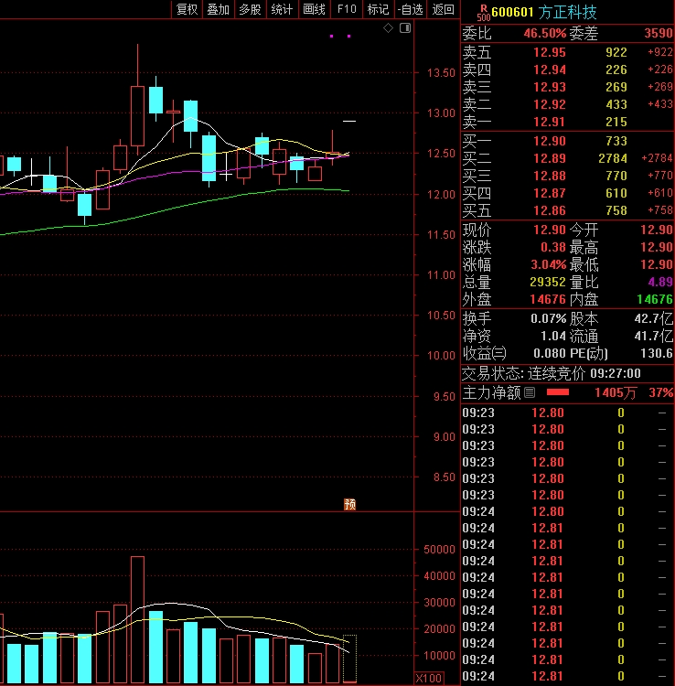Select the 叠加 overlay option
The width and height of the screenshot is (675, 686).
[x=219, y=9]
